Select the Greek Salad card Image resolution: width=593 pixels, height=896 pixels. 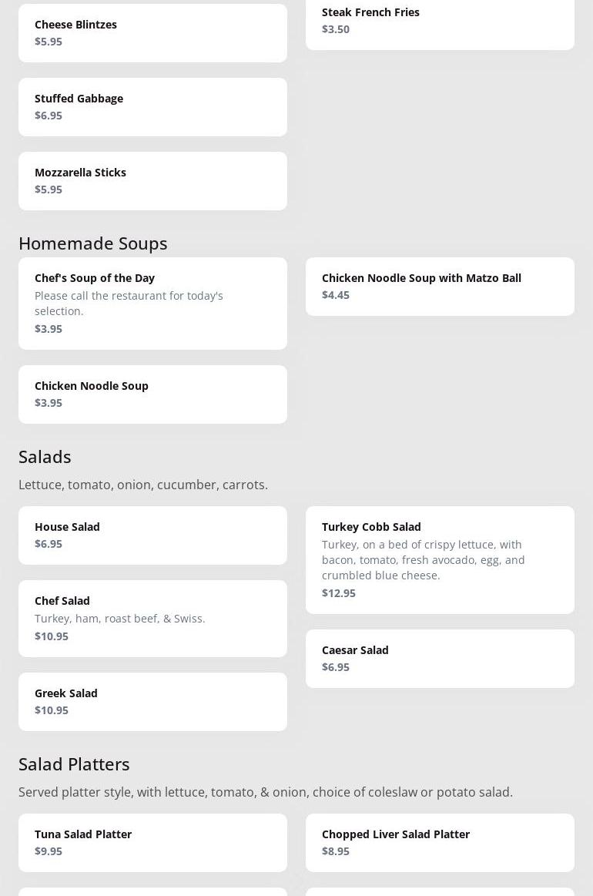(152, 701)
